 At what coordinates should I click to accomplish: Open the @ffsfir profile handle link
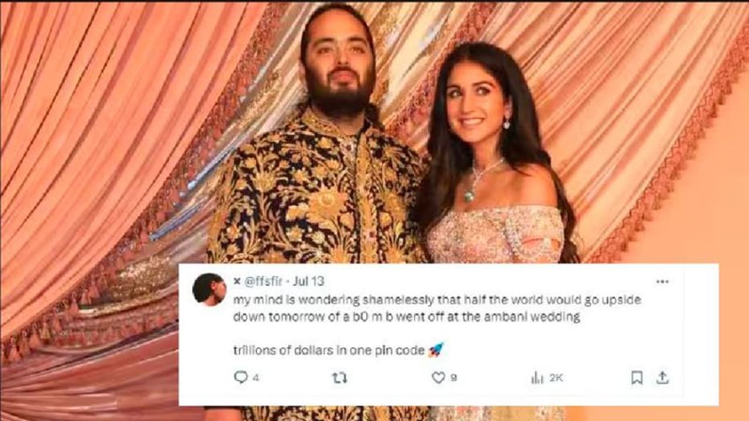(263, 282)
